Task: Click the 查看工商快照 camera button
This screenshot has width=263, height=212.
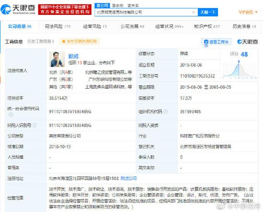Action: pos(217,42)
